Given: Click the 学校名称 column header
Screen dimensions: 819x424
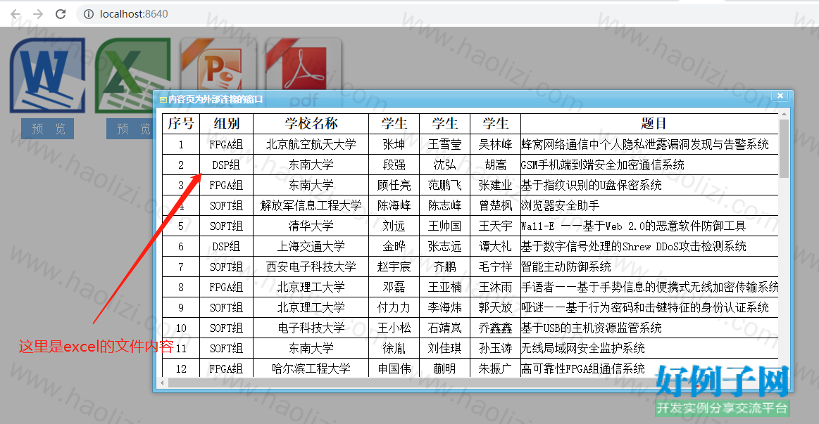Looking at the screenshot, I should (311, 124).
